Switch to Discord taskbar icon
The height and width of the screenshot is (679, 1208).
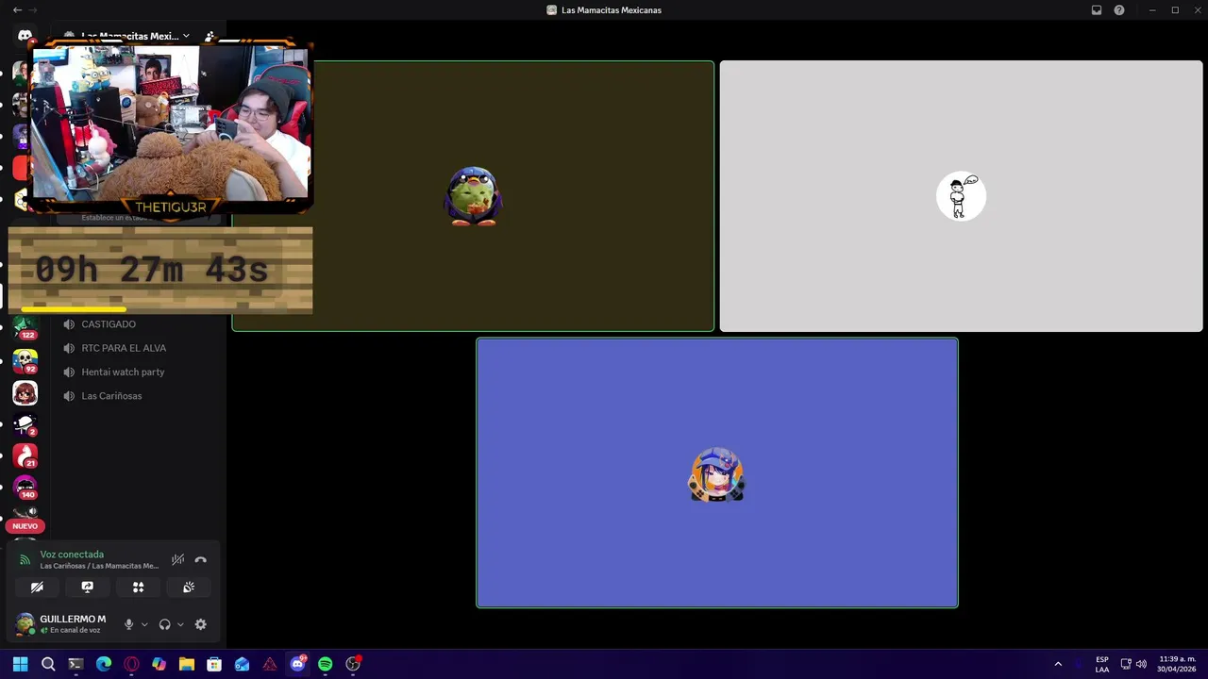298,664
